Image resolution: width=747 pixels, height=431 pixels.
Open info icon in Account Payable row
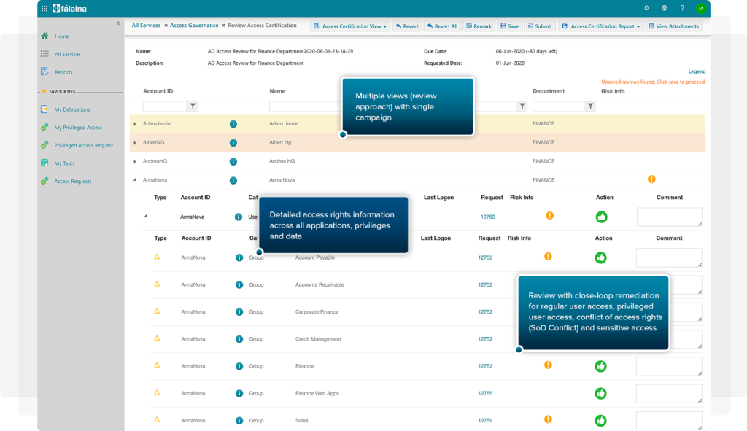coord(239,257)
